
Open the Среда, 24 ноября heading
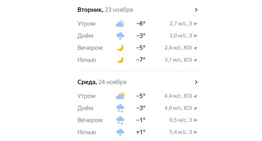pos(102,82)
